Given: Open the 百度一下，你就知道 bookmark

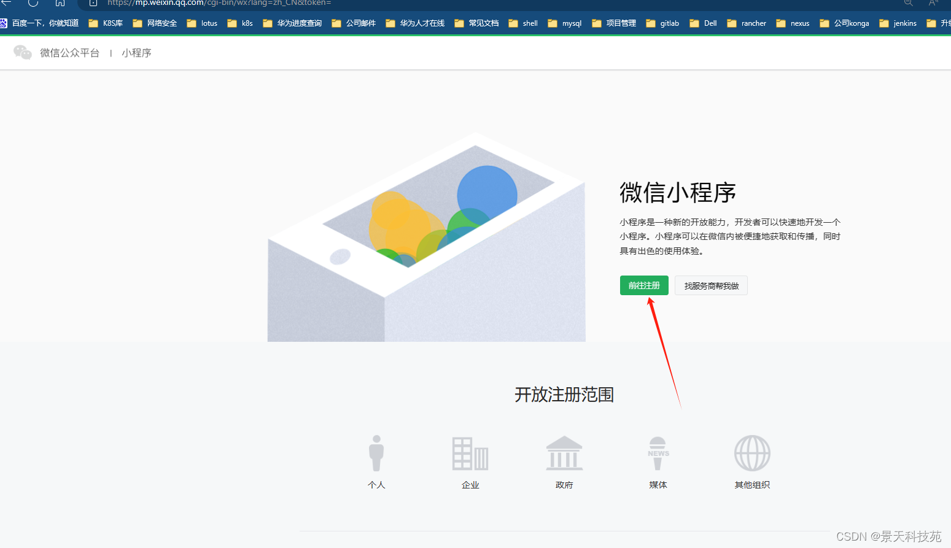Looking at the screenshot, I should pyautogui.click(x=40, y=23).
